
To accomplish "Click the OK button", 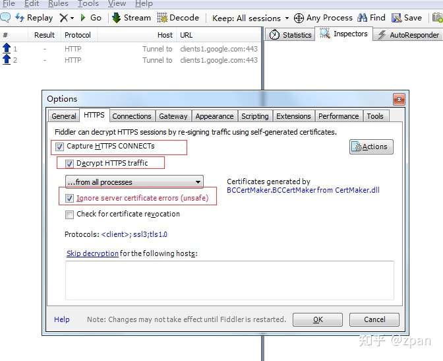I will [x=318, y=319].
